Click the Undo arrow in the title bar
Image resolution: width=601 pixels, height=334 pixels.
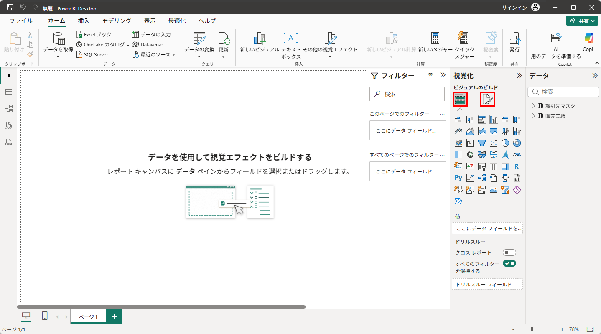point(23,8)
